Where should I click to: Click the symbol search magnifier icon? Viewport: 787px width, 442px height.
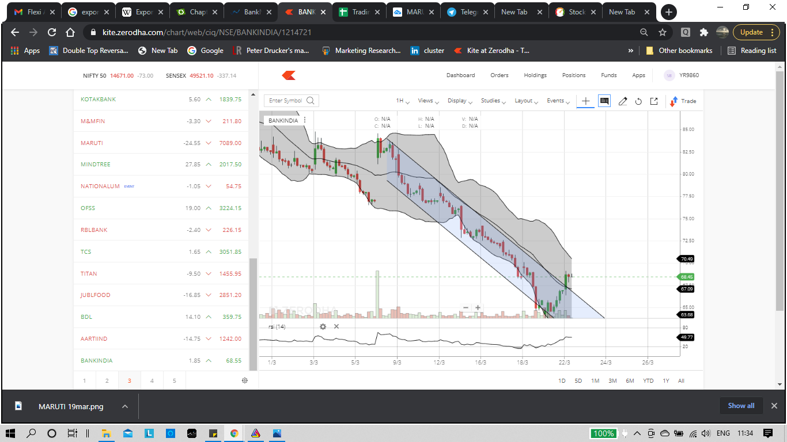coord(311,101)
